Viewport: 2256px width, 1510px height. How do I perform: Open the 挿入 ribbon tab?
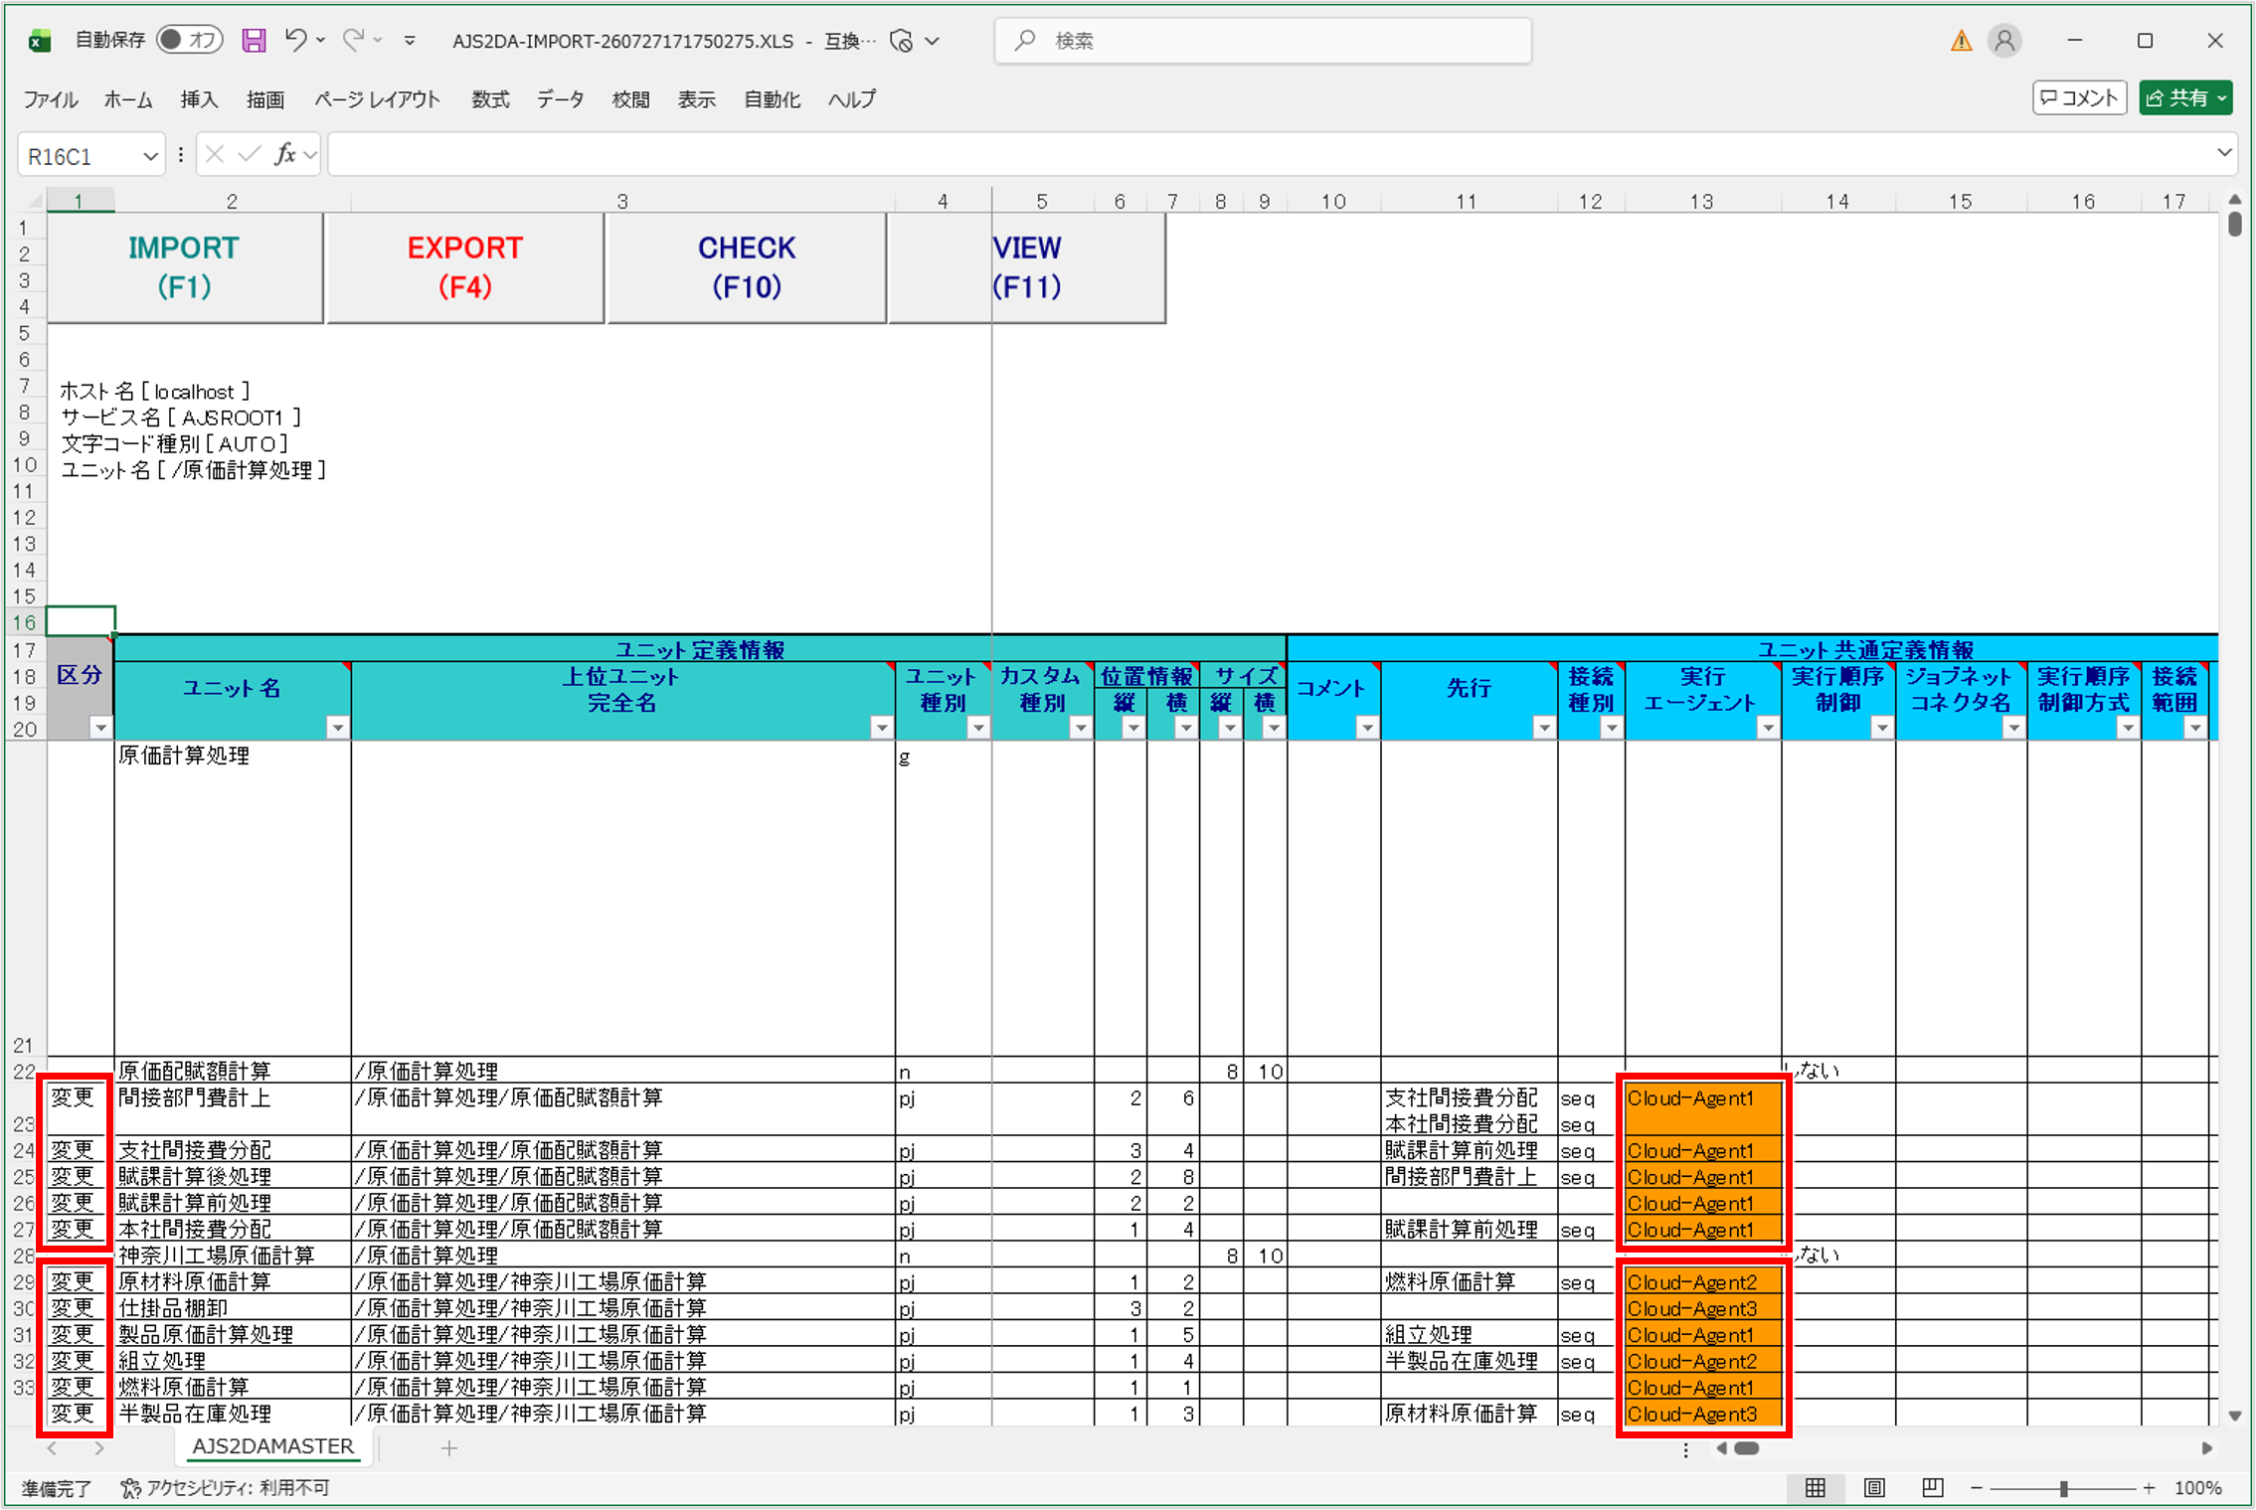[199, 99]
